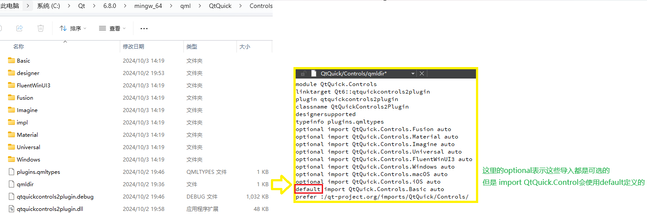Click the QMLTYPES 文件 type cell

(x=206, y=172)
